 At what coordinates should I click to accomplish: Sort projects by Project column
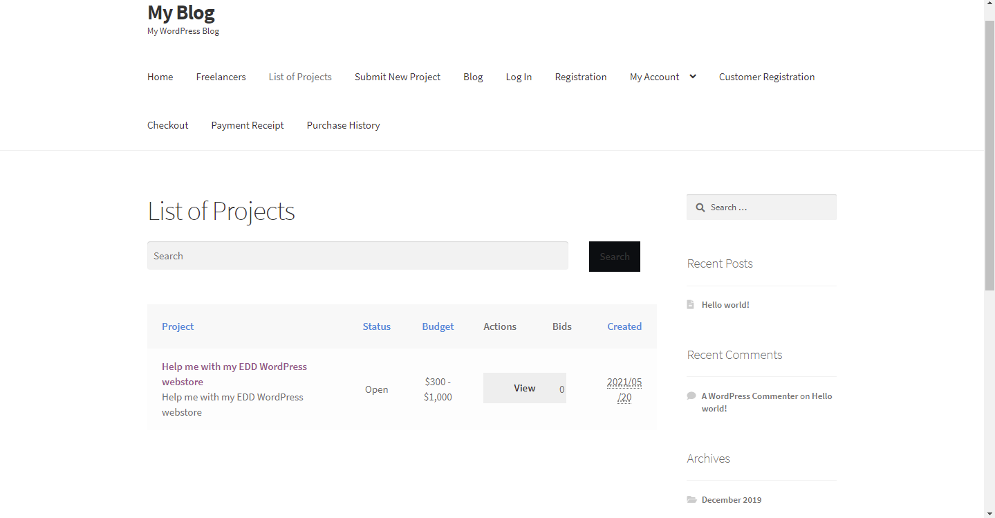(178, 326)
